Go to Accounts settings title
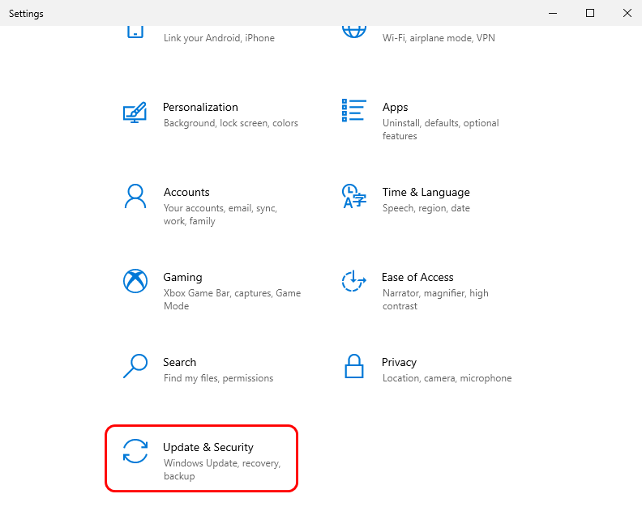This screenshot has height=511, width=642. pos(186,192)
